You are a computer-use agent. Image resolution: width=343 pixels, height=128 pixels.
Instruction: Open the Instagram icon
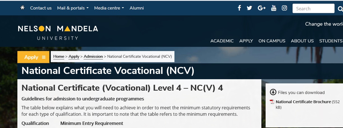point(284,8)
